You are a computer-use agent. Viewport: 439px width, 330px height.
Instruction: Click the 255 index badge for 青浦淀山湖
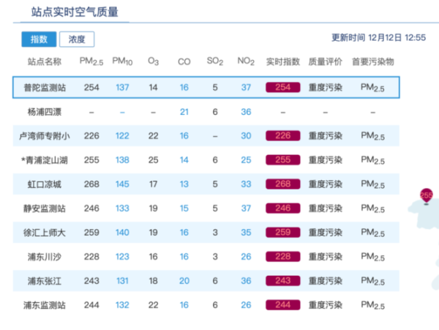click(282, 160)
